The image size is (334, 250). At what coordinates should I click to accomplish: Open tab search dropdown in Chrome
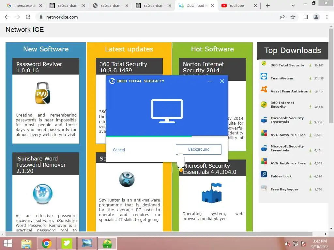coord(293,6)
